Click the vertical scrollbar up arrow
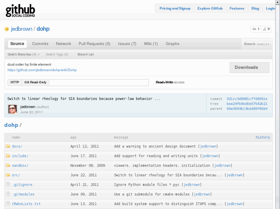Viewport: 280px width, 209px height. pyautogui.click(x=278, y=2)
